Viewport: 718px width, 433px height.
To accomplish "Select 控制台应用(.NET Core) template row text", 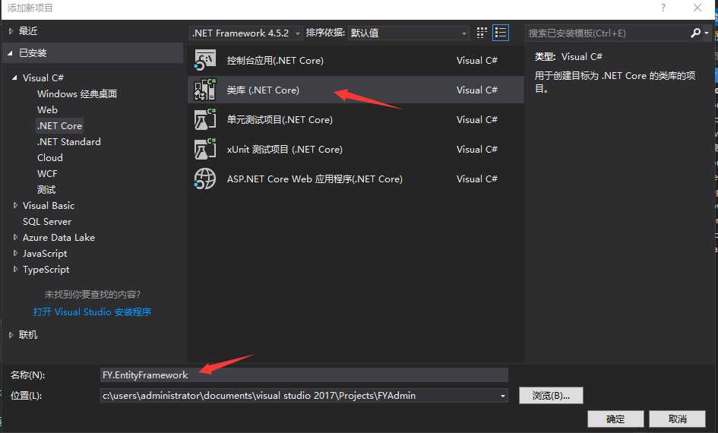I will (275, 61).
